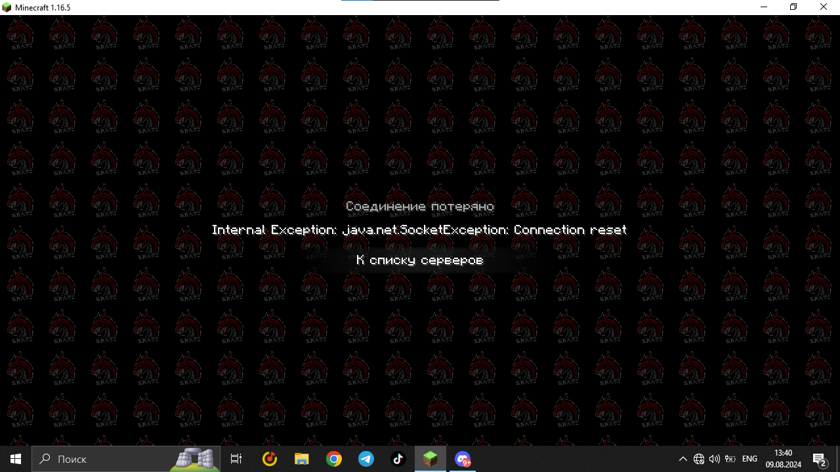This screenshot has width=840, height=472.
Task: Open the volume control in the tray
Action: click(715, 459)
